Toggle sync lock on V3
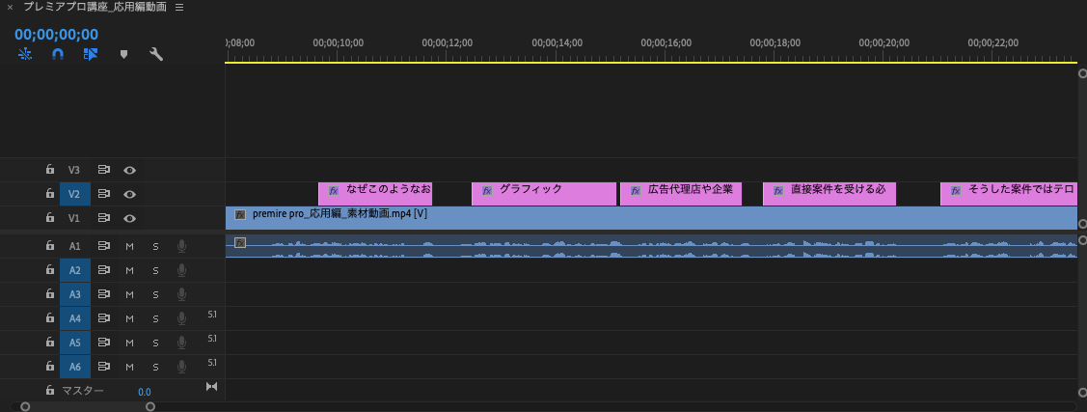This screenshot has width=1087, height=412. 104,169
